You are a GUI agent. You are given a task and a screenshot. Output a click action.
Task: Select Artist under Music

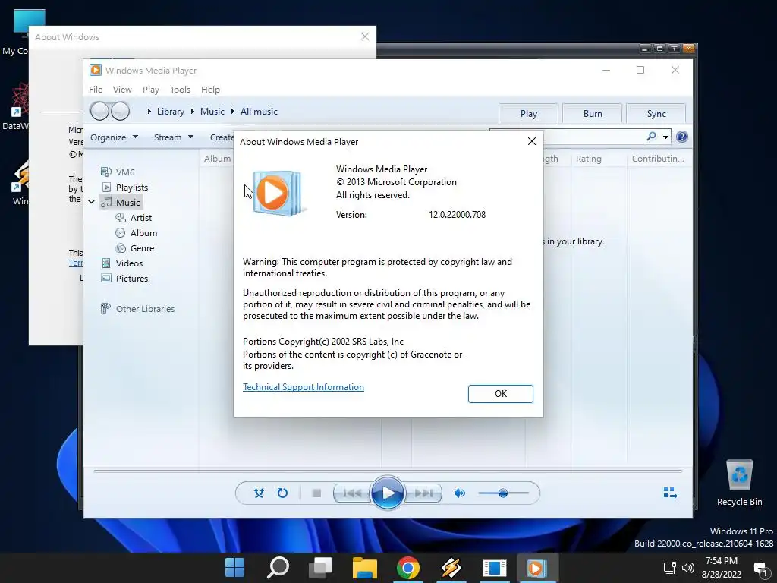pyautogui.click(x=134, y=218)
